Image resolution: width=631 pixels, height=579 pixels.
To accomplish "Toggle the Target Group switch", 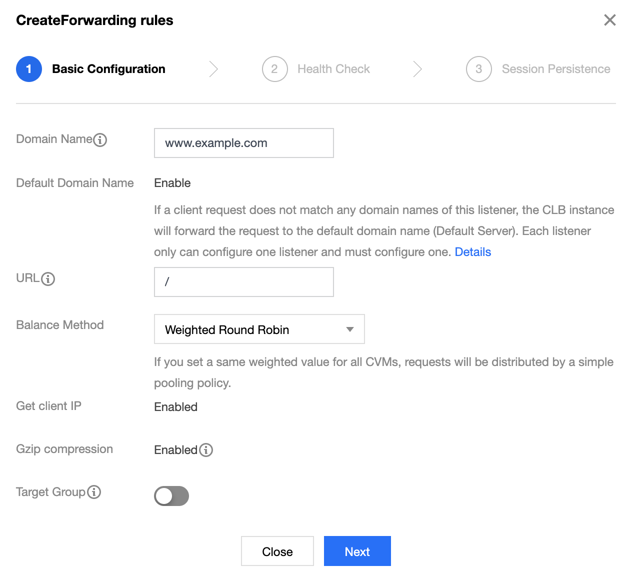I will pyautogui.click(x=171, y=496).
